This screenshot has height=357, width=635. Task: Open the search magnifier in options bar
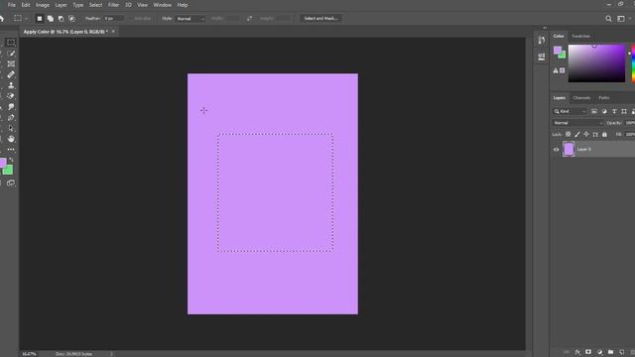[608, 19]
